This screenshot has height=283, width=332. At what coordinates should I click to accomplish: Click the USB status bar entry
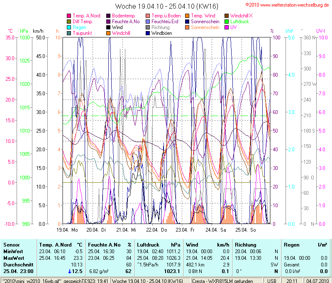coord(272,281)
